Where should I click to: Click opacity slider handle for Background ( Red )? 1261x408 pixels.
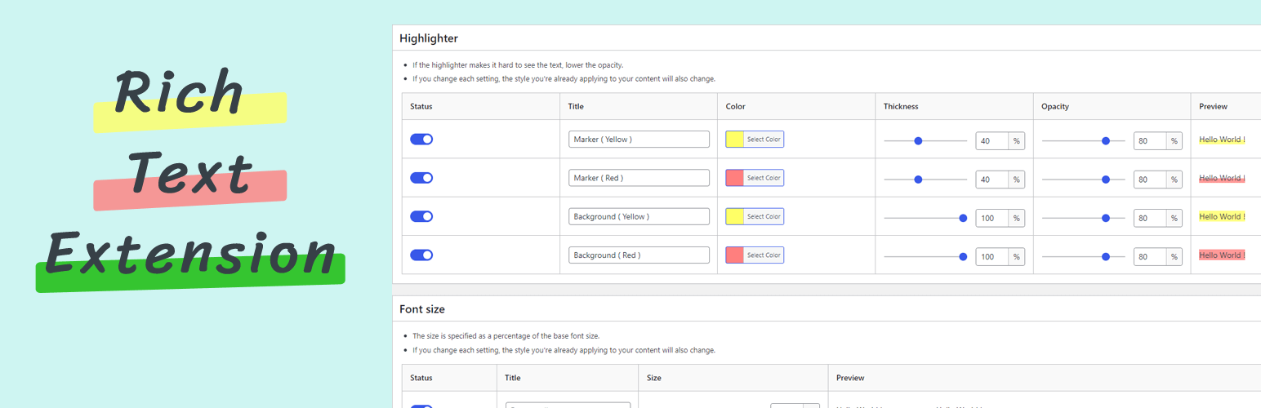coord(1106,257)
